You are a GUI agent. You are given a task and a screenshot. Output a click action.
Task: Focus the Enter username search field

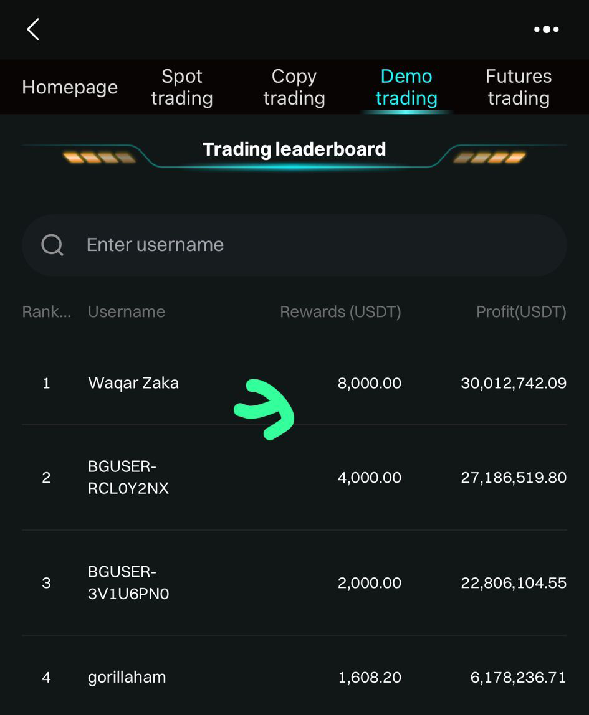(312, 245)
